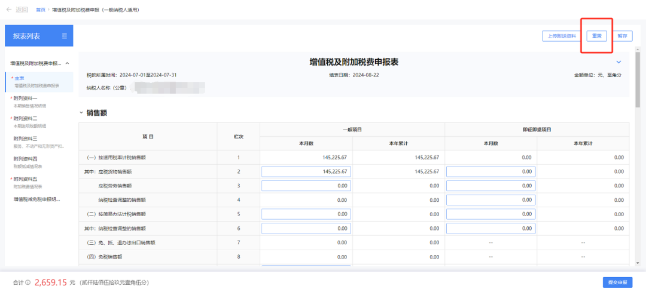The width and height of the screenshot is (646, 298).
Task: Click the scrollbar down arrow
Action: pos(638,263)
